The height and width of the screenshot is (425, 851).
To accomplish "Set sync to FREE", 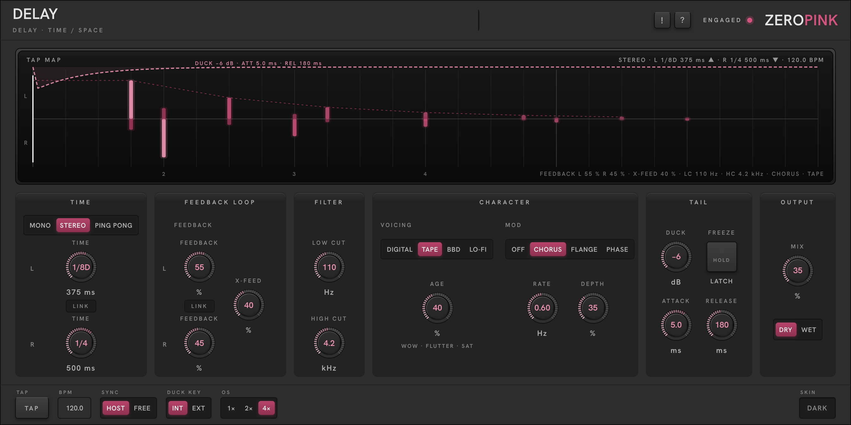I will tap(142, 408).
